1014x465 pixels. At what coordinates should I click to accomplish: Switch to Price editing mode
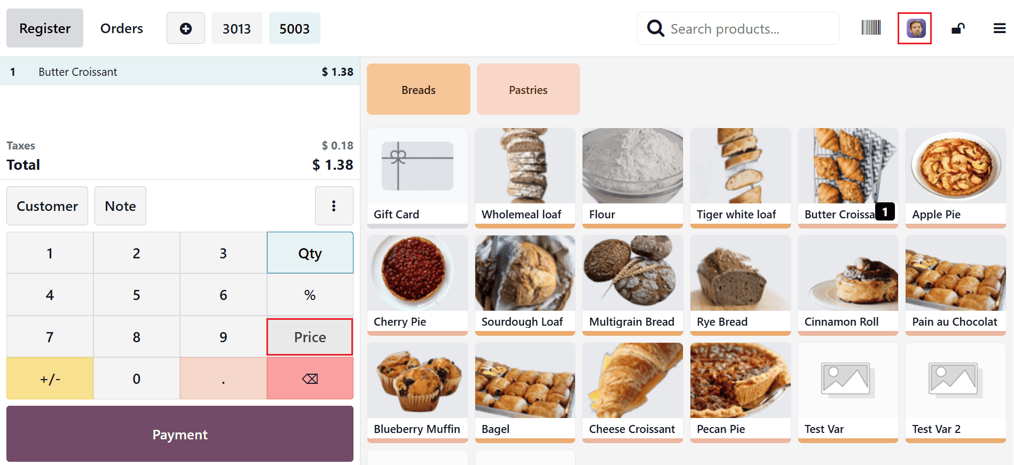pyautogui.click(x=310, y=336)
